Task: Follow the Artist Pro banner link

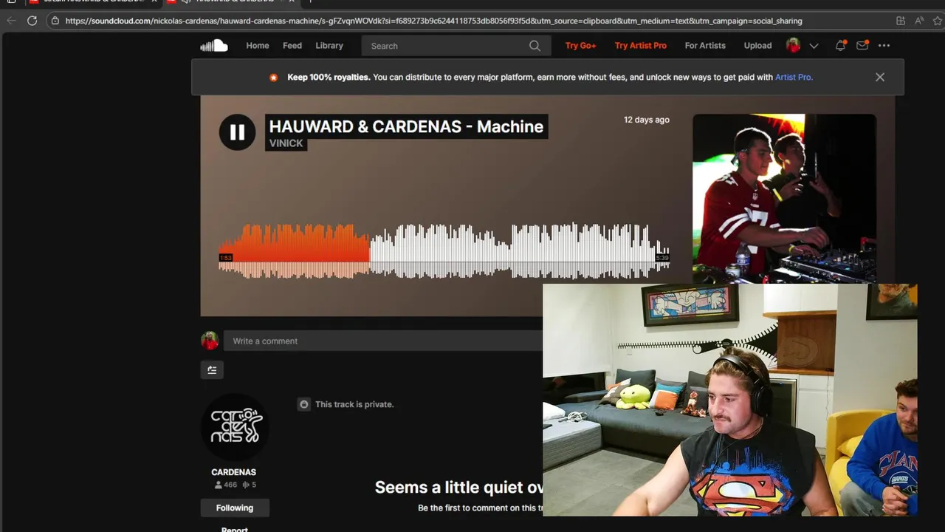Action: tap(794, 77)
